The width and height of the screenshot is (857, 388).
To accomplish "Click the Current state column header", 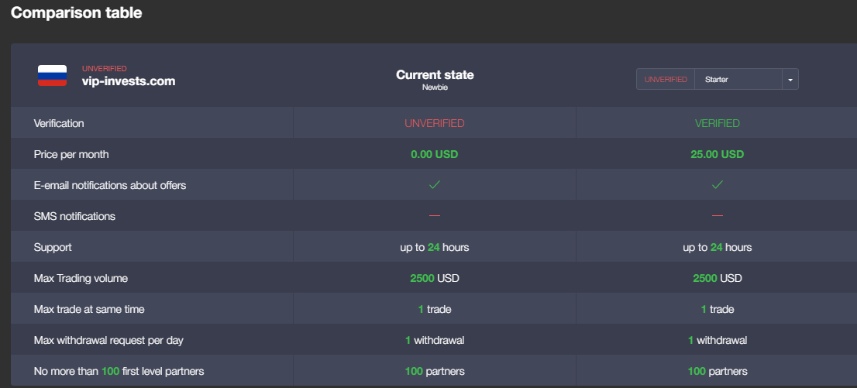I will pyautogui.click(x=435, y=75).
